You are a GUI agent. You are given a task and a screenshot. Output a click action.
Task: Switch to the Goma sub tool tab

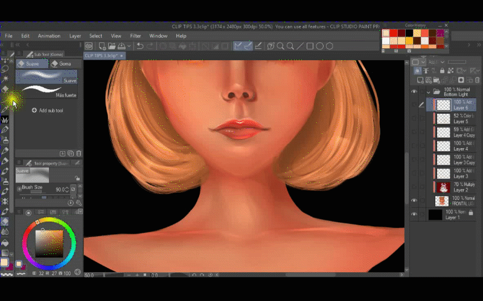pyautogui.click(x=62, y=64)
